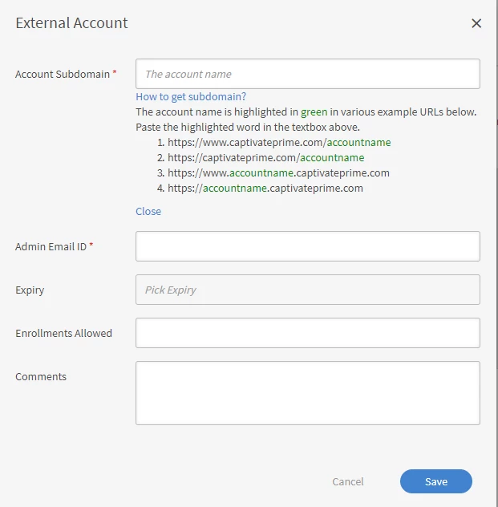Click the fourth example URL accountname.captivateprime.com
The height and width of the screenshot is (507, 498).
point(265,189)
